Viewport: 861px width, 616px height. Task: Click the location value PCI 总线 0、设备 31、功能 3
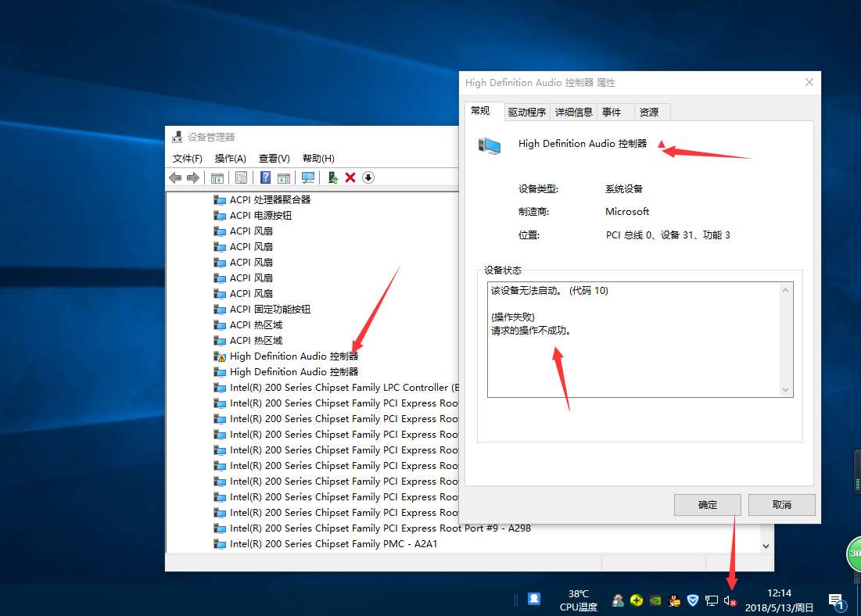tap(668, 235)
